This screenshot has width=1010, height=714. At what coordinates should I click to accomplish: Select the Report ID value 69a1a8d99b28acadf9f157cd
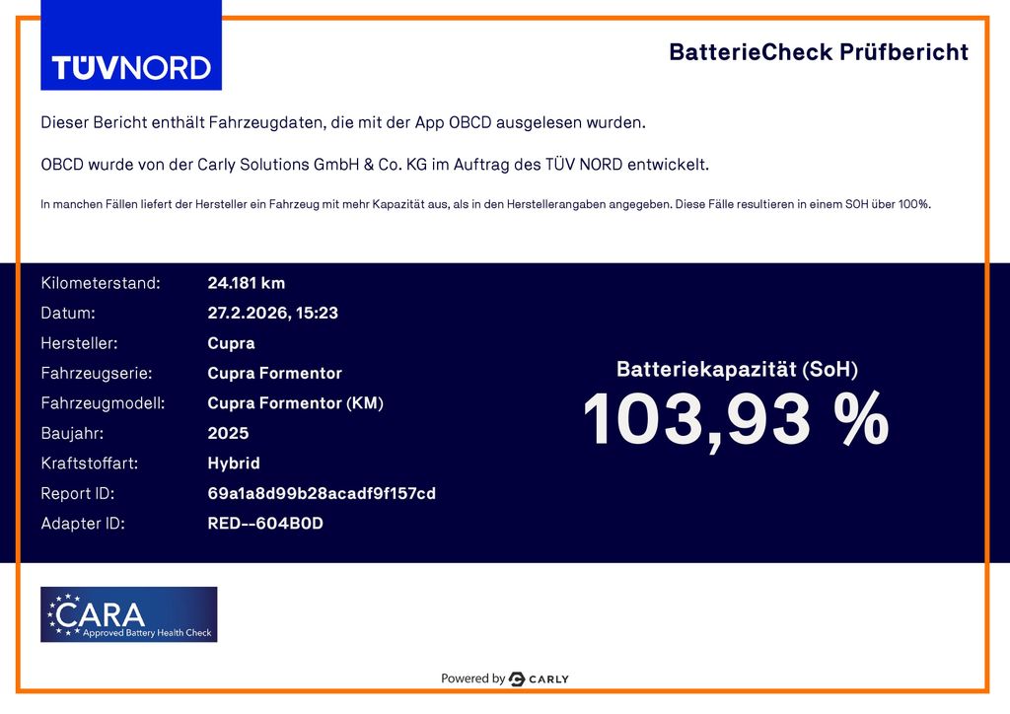(321, 493)
